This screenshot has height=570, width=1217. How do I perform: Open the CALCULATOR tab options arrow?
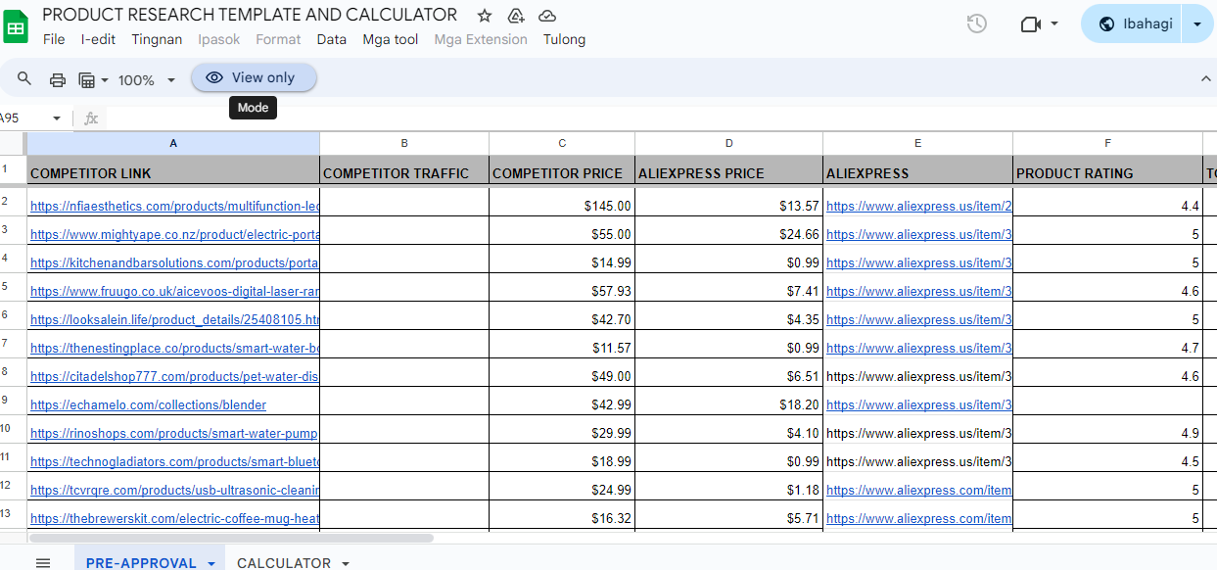pyautogui.click(x=344, y=563)
